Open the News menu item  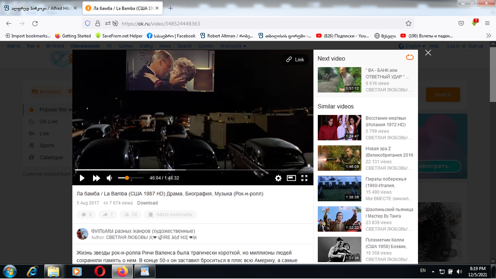pyautogui.click(x=165, y=46)
